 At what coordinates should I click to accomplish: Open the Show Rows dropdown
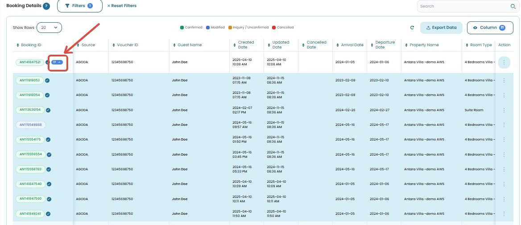(x=49, y=28)
